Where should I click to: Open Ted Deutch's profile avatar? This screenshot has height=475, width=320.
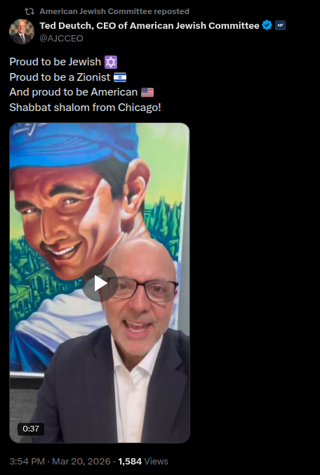click(x=22, y=32)
